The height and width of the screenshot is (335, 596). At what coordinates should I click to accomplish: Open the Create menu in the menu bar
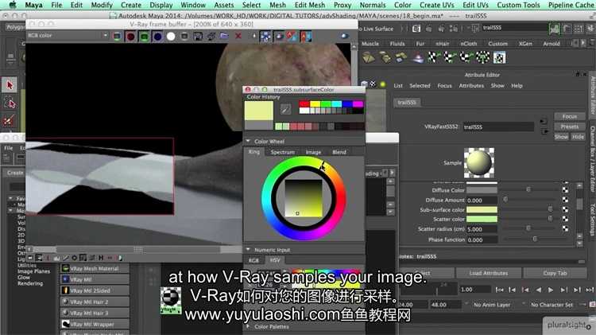tap(131, 5)
